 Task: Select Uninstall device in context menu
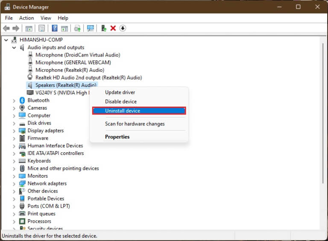coord(139,111)
